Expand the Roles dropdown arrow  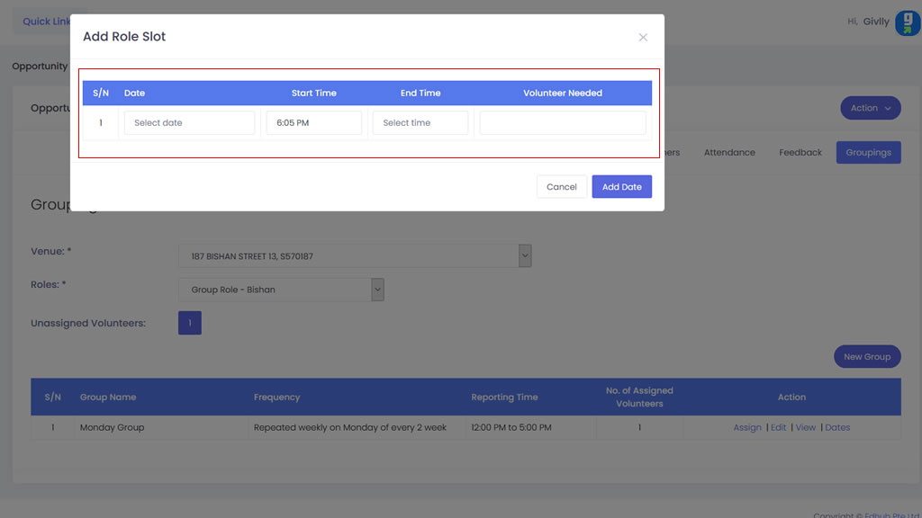pyautogui.click(x=377, y=290)
